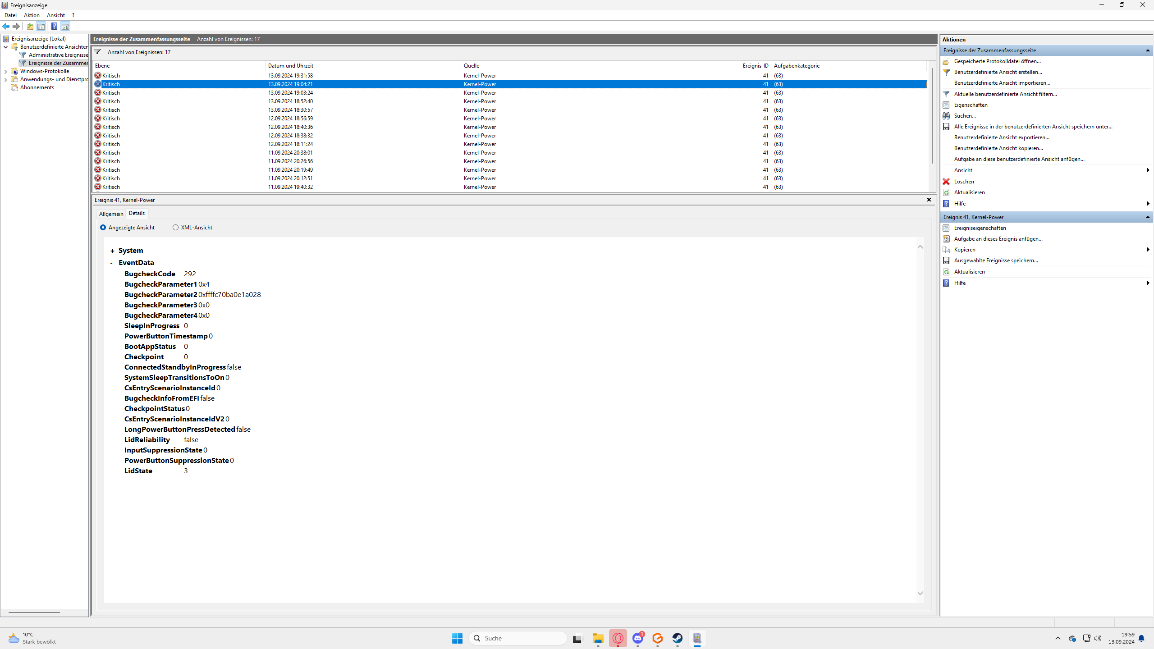The image size is (1154, 649).
Task: Collapse Benutzerdefinierte Ansichten tree node
Action: (5, 47)
